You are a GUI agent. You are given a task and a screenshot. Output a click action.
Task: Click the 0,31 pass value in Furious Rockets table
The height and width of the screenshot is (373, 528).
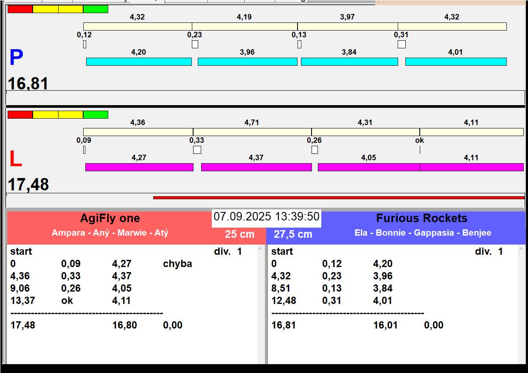[332, 301]
